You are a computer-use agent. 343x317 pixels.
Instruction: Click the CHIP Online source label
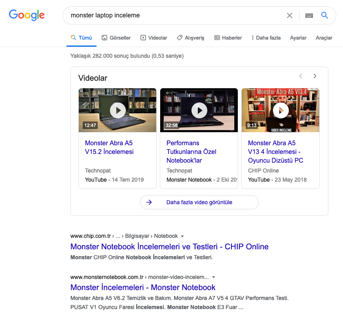263,171
